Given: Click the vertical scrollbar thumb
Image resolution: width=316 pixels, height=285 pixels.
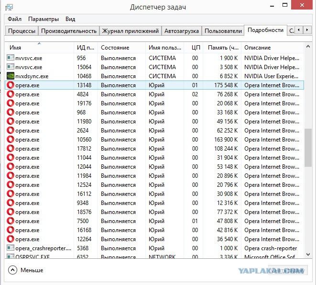Looking at the screenshot, I should 308,148.
